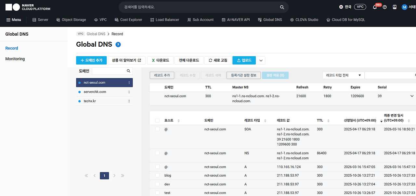
Task: Open the Server service from top navigation
Action: (x=40, y=20)
